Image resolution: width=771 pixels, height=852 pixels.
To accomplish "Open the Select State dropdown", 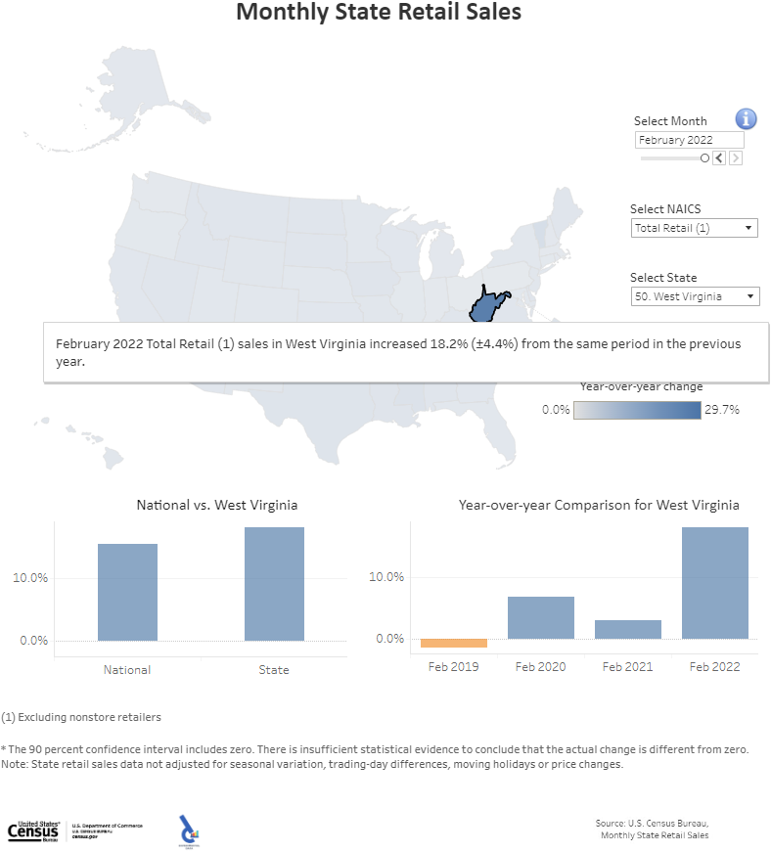I will pyautogui.click(x=695, y=295).
